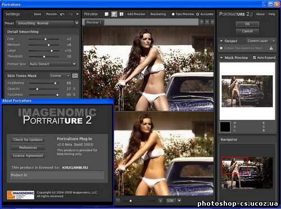Click the Threshold slider handle
The width and height of the screenshot is (281, 209).
coord(44,57)
